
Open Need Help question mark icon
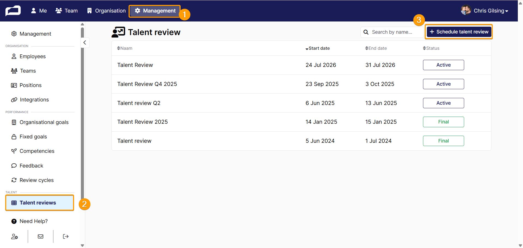[x=14, y=221]
